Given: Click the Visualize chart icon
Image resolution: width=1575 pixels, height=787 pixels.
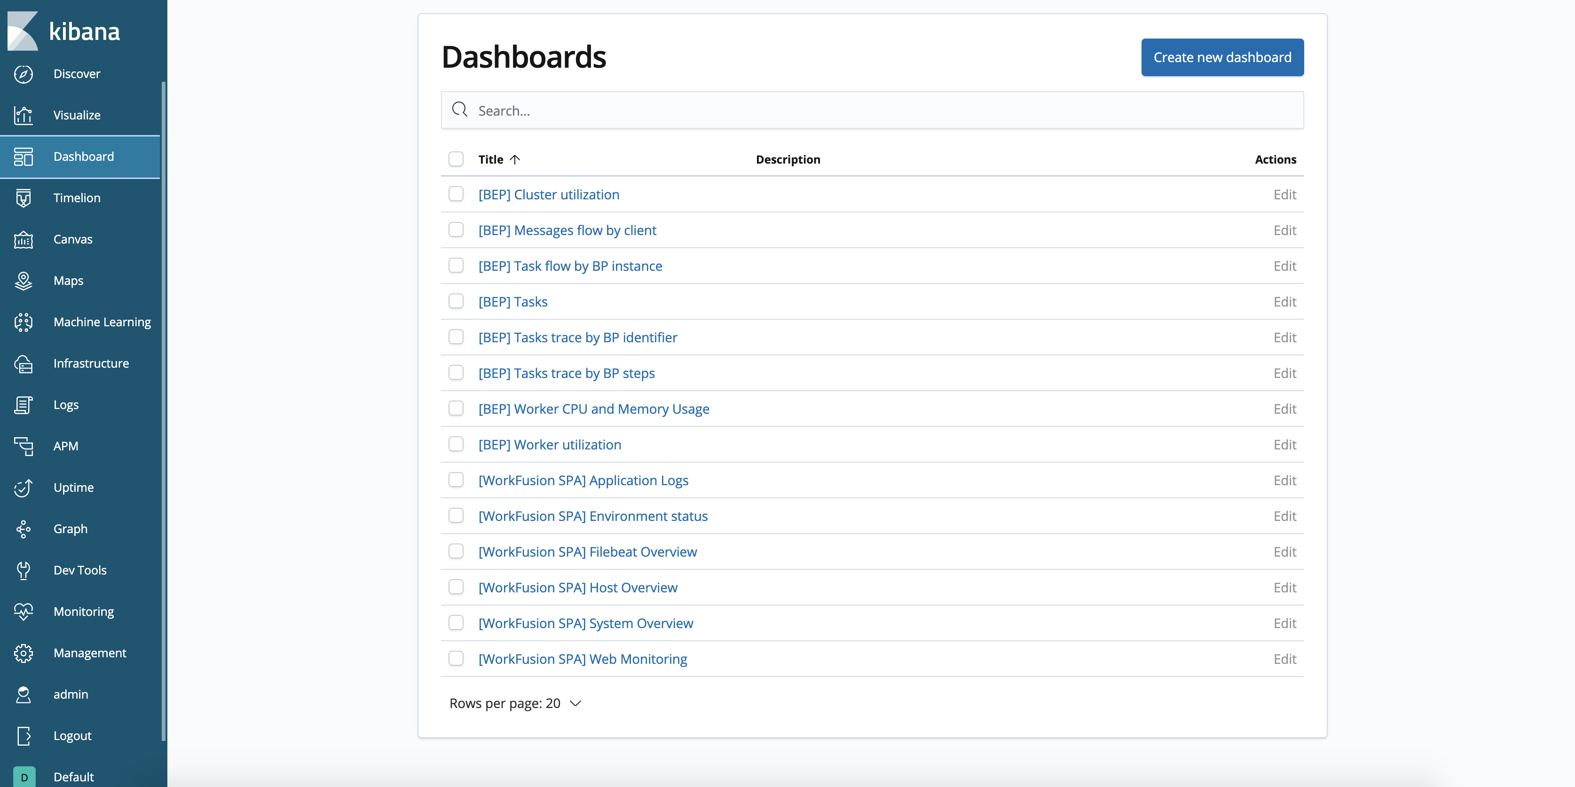Looking at the screenshot, I should pyautogui.click(x=23, y=115).
